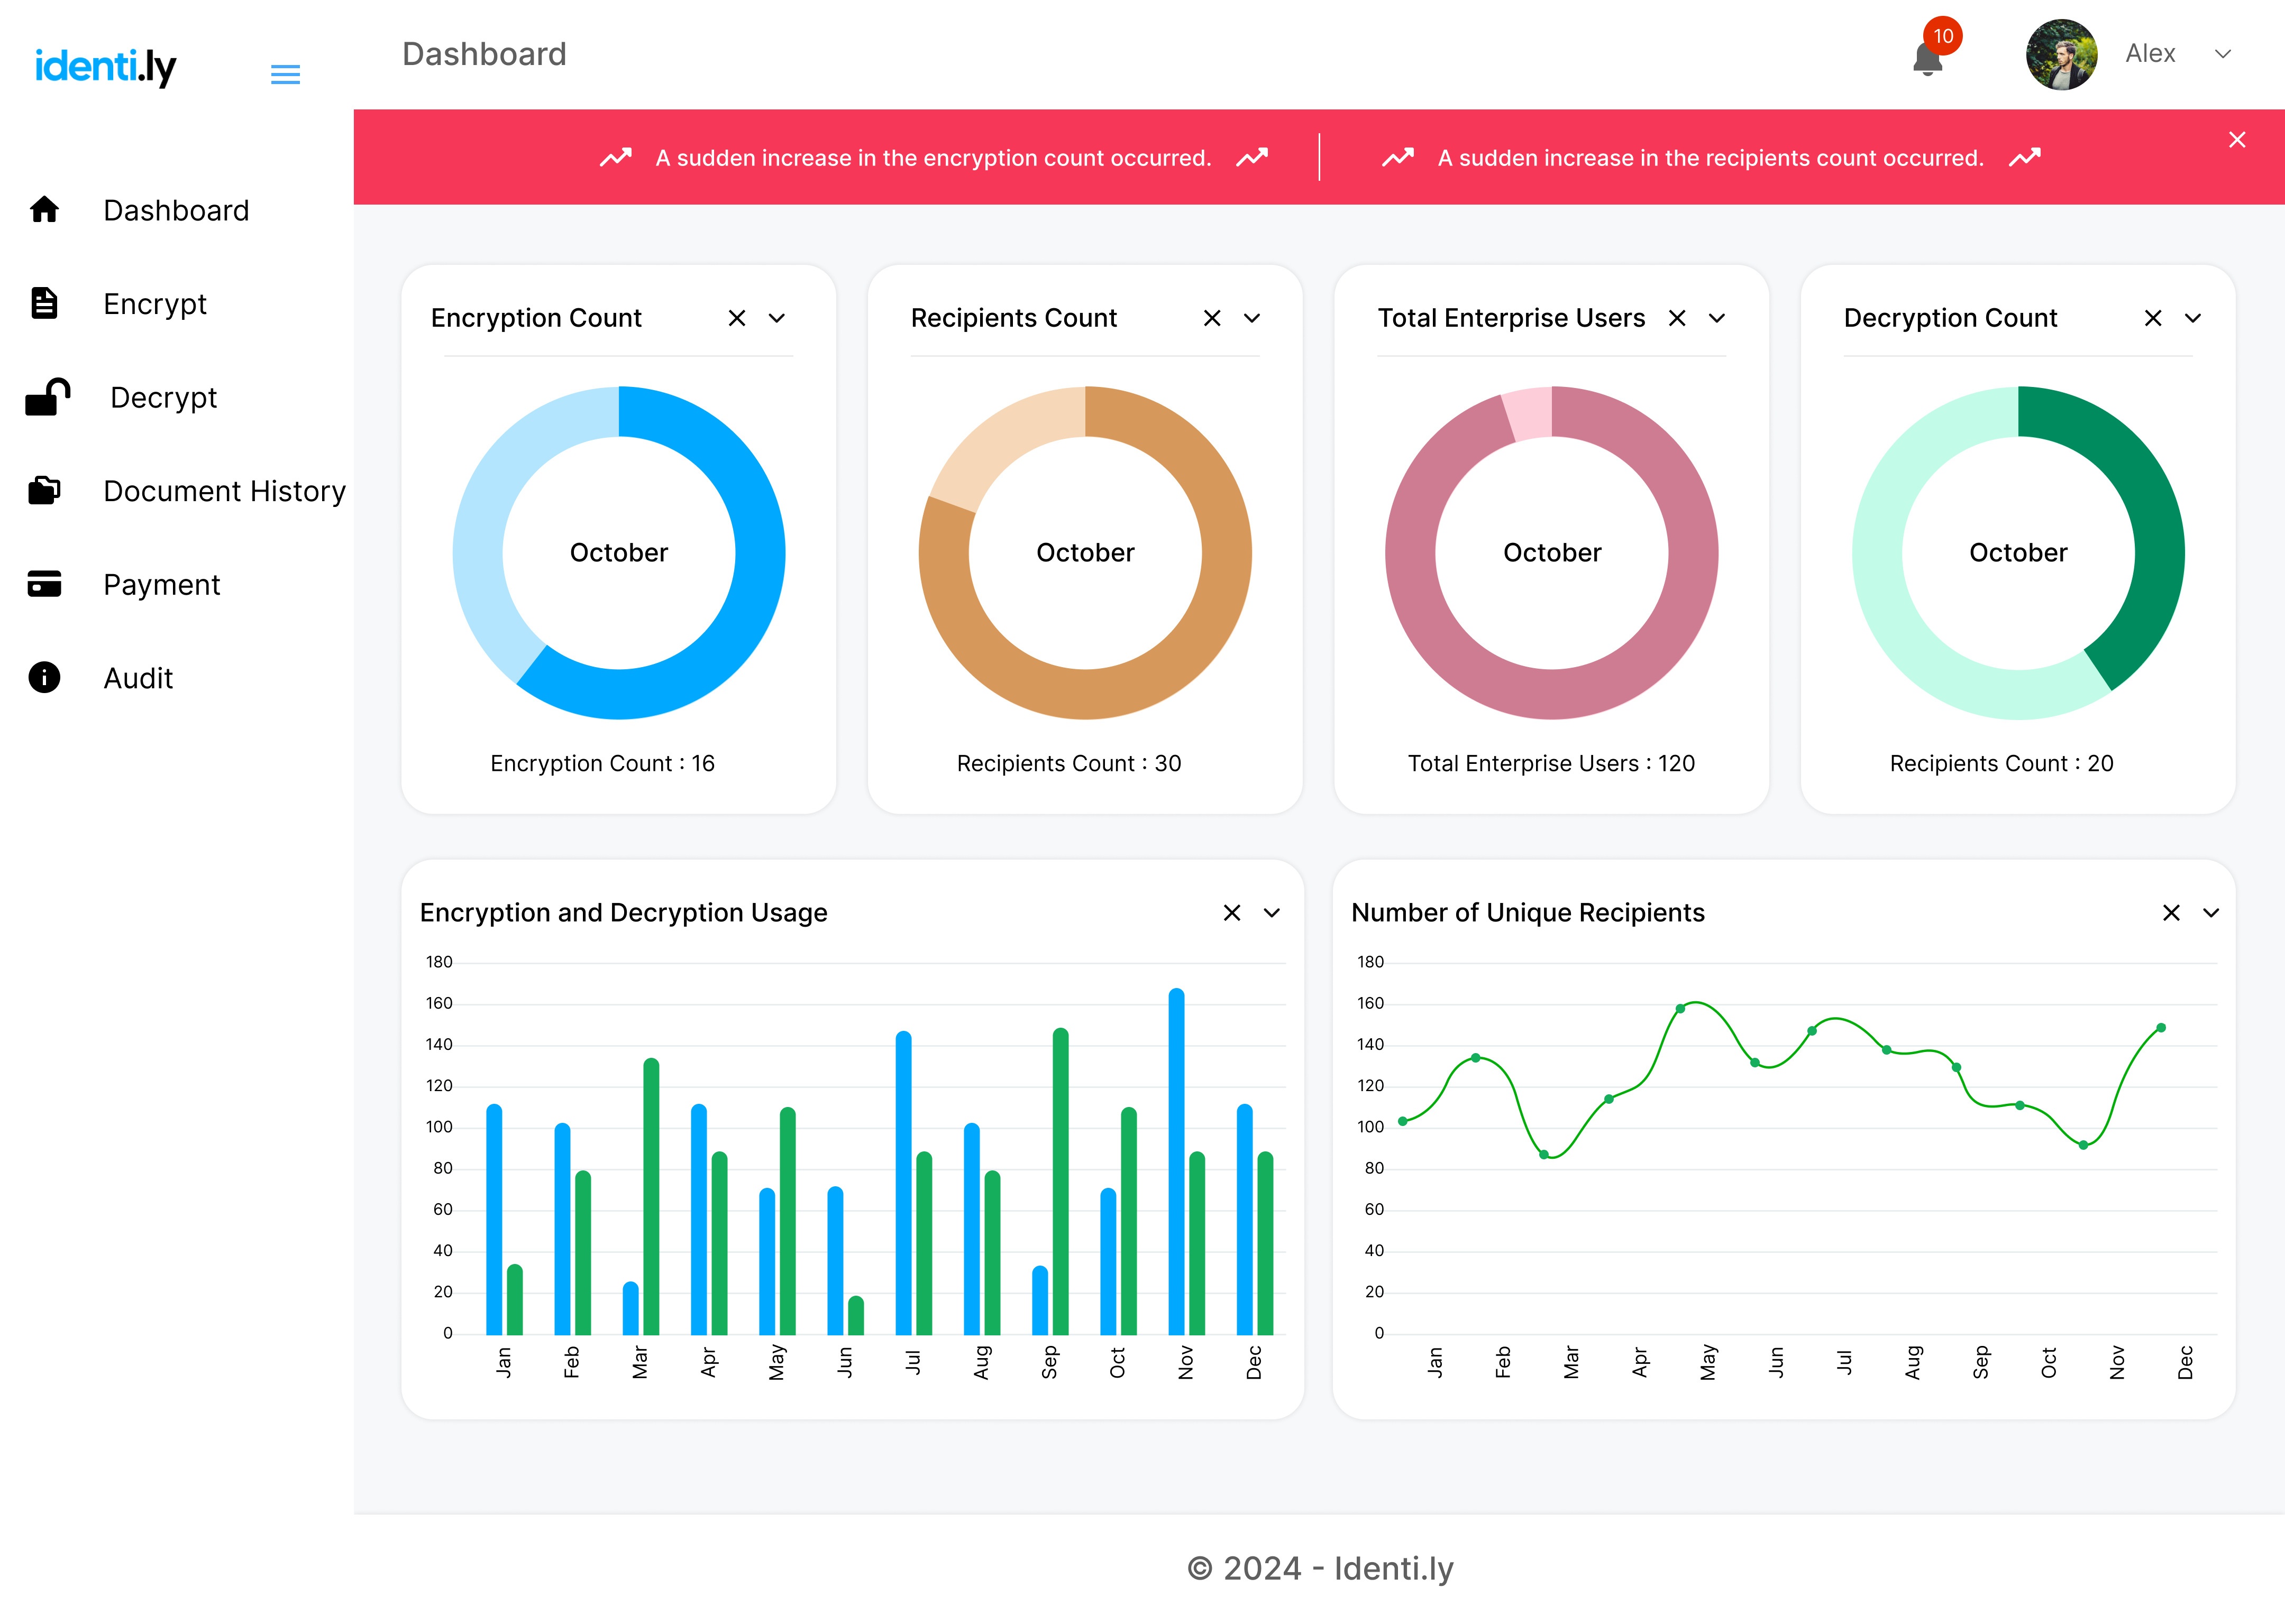
Task: Open the notifications bell
Action: tap(1927, 59)
